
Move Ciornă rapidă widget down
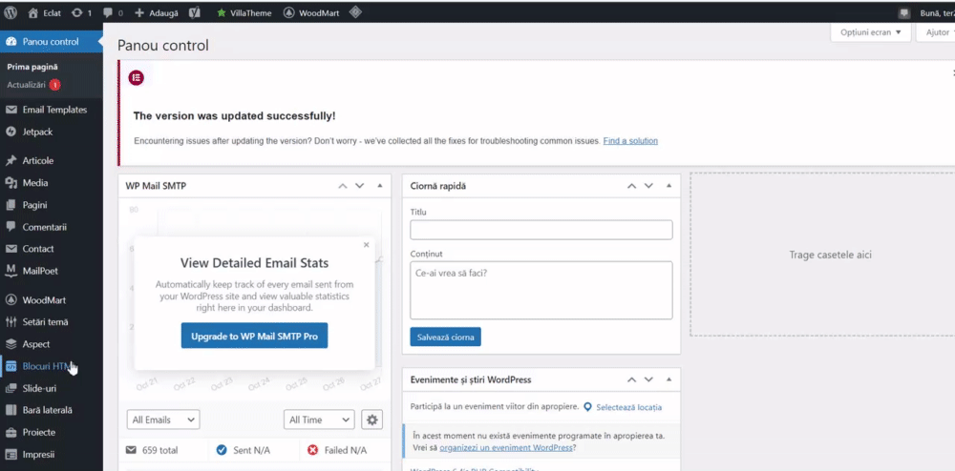(648, 186)
